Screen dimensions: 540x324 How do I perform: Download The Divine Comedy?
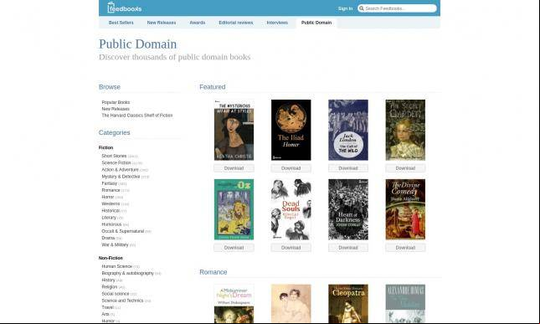tap(405, 248)
